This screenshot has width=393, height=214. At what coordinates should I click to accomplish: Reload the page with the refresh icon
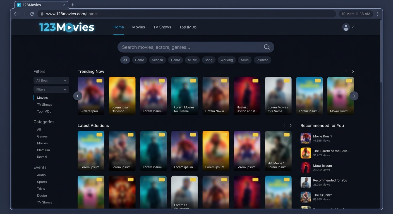[x=32, y=14]
